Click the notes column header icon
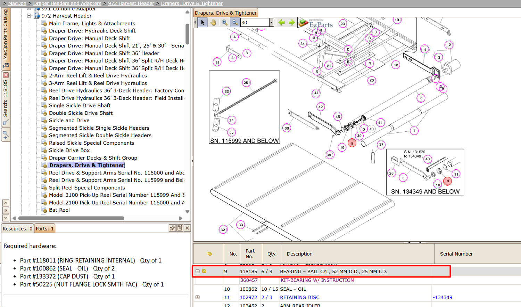Screen dimensions: 521x307 pyautogui.click(x=209, y=254)
